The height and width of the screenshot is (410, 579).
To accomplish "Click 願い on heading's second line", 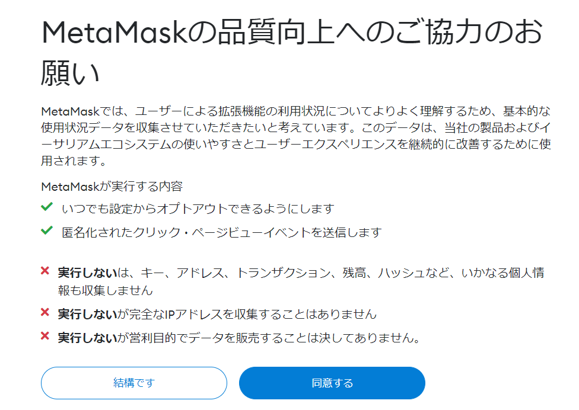I will coord(70,73).
